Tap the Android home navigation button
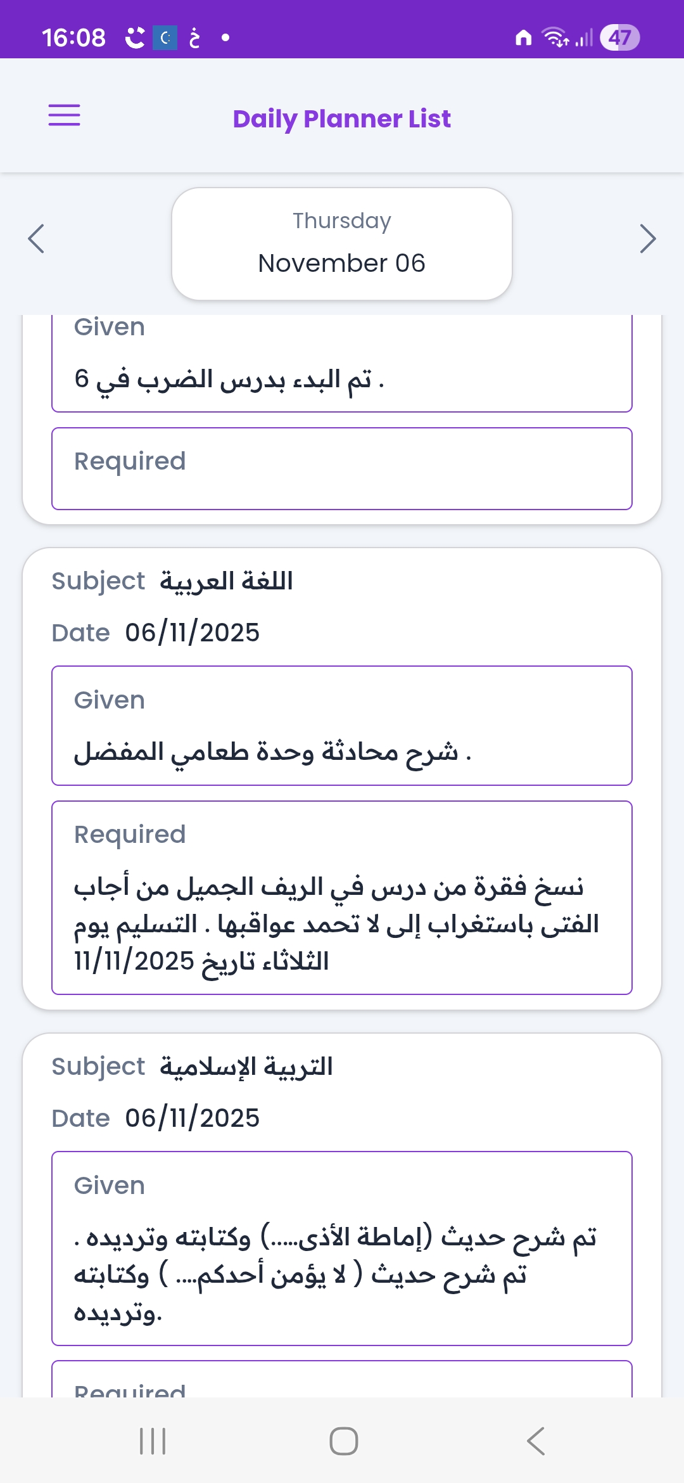This screenshot has width=684, height=1483. [x=343, y=1441]
